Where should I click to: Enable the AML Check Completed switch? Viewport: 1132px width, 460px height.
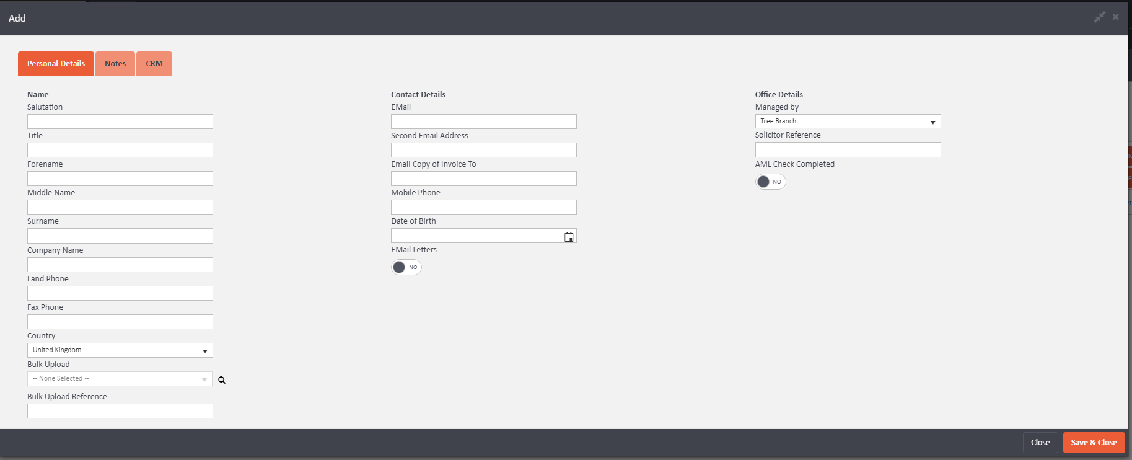click(x=770, y=182)
